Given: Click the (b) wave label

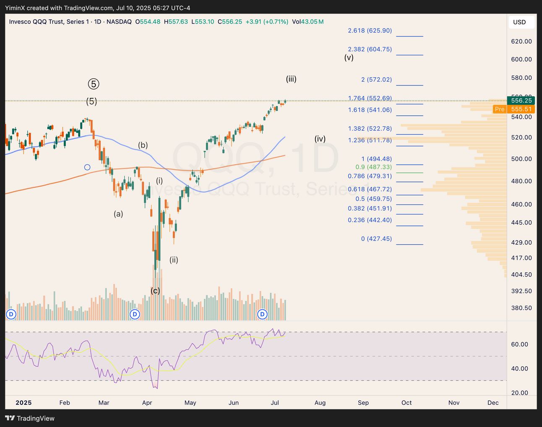Looking at the screenshot, I should point(143,145).
